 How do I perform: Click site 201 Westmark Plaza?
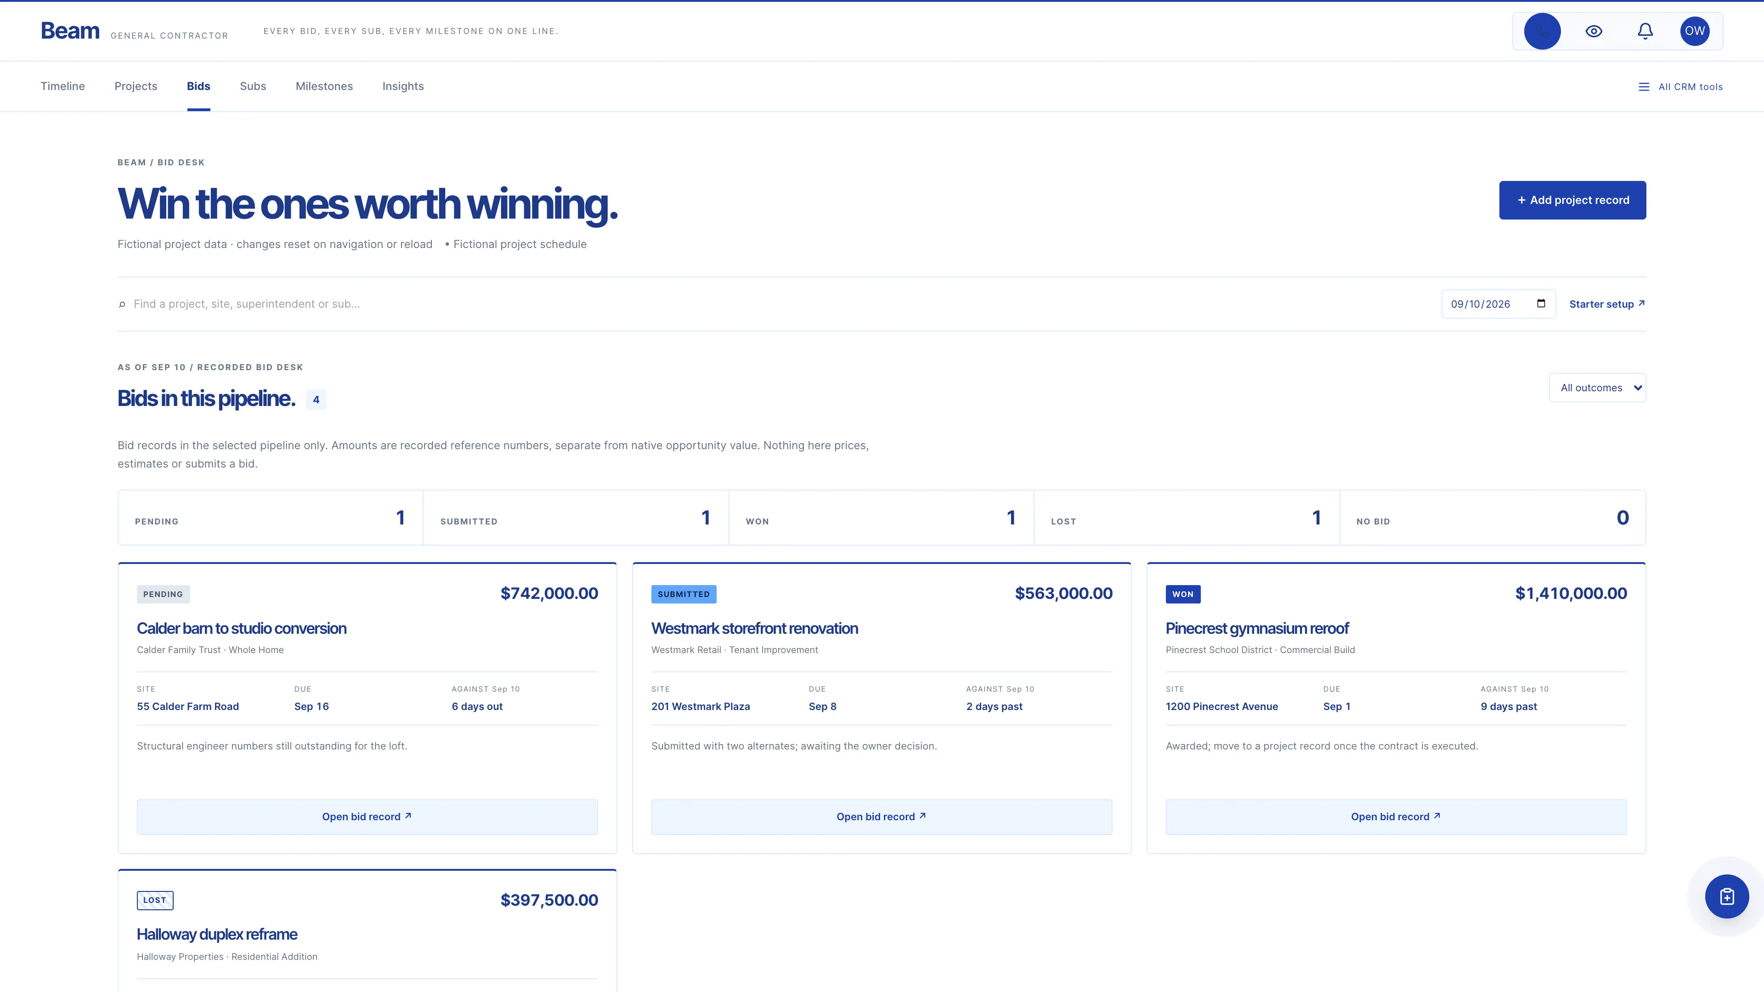[701, 706]
